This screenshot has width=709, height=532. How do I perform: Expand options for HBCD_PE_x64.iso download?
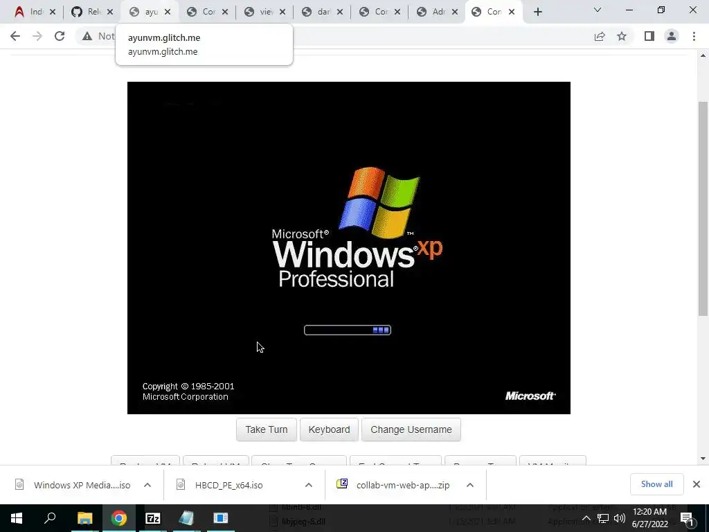(309, 485)
